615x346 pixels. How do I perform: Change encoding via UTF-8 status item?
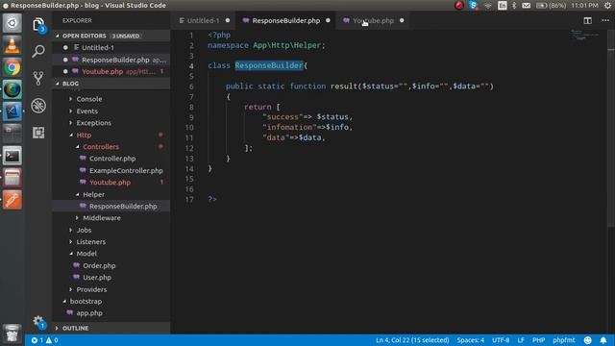501,340
